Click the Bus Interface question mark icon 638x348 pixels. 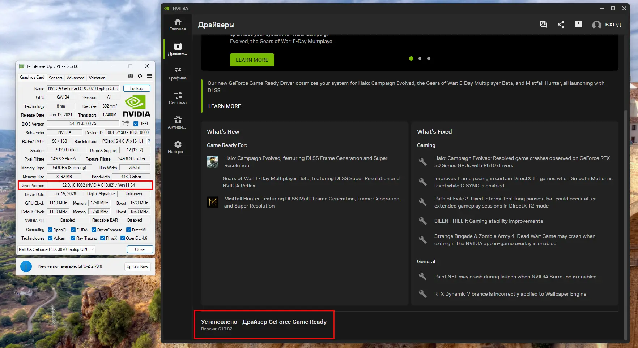[149, 141]
